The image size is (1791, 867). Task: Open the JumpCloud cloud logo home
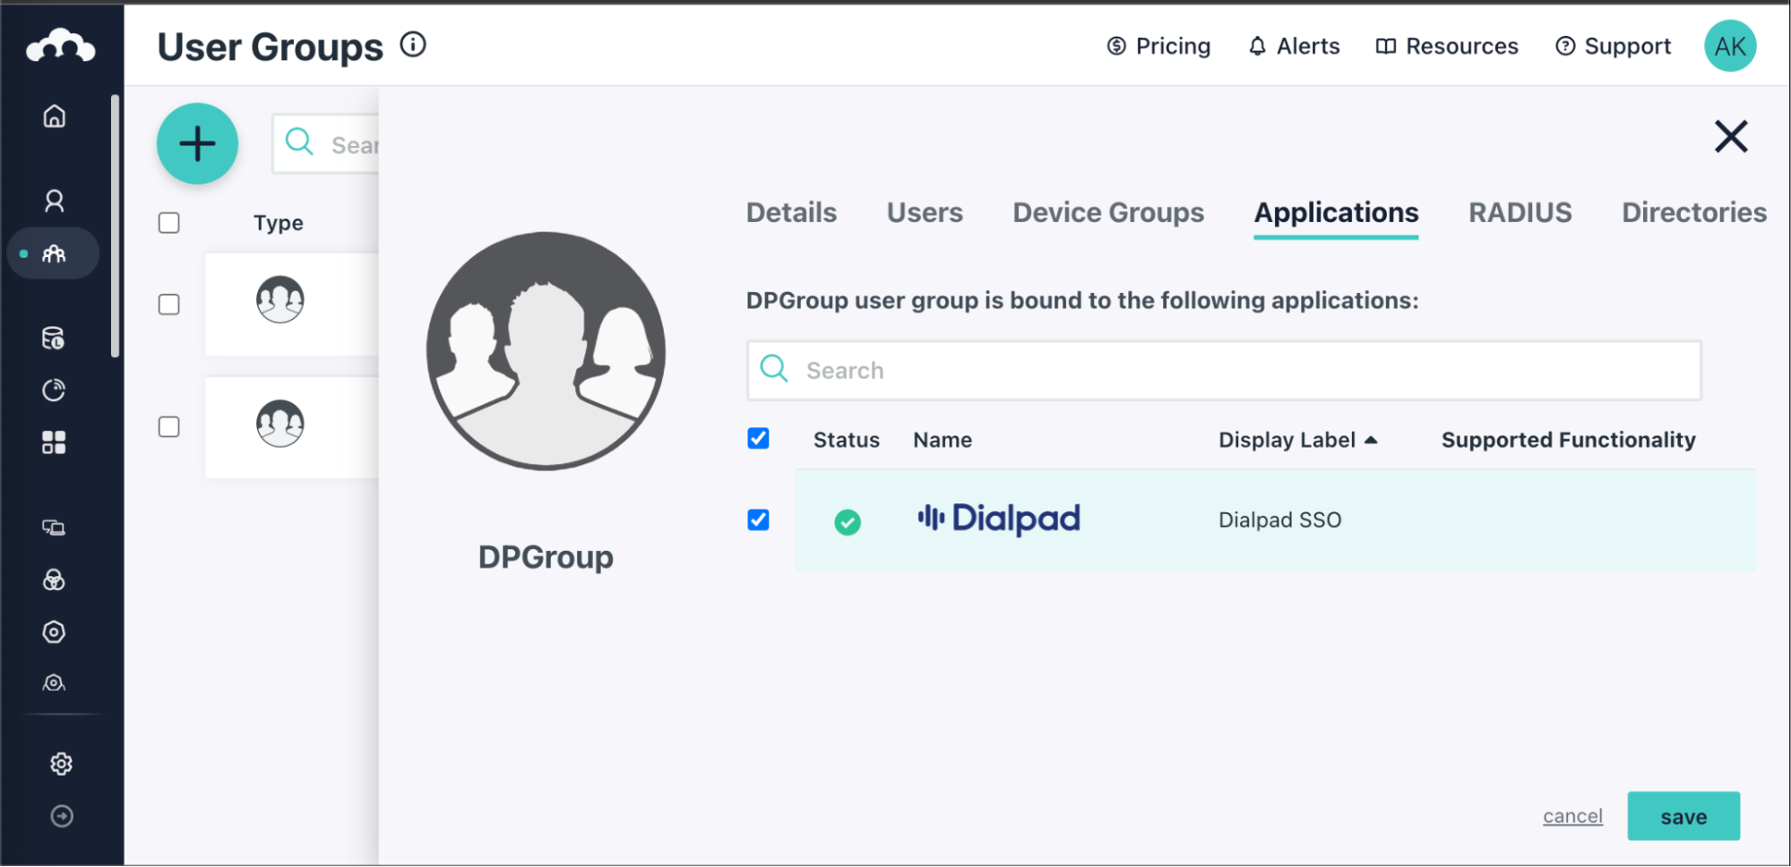(x=60, y=46)
